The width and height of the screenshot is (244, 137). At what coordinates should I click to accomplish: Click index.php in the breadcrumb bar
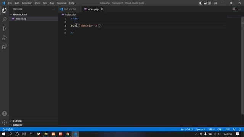tap(71, 14)
